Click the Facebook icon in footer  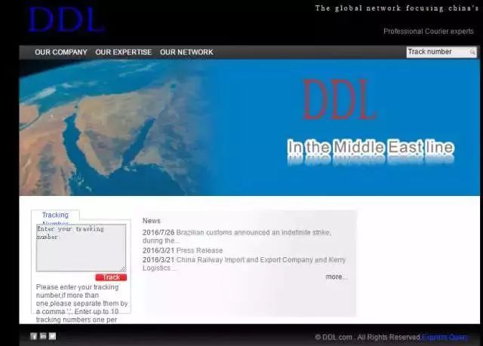(x=33, y=336)
